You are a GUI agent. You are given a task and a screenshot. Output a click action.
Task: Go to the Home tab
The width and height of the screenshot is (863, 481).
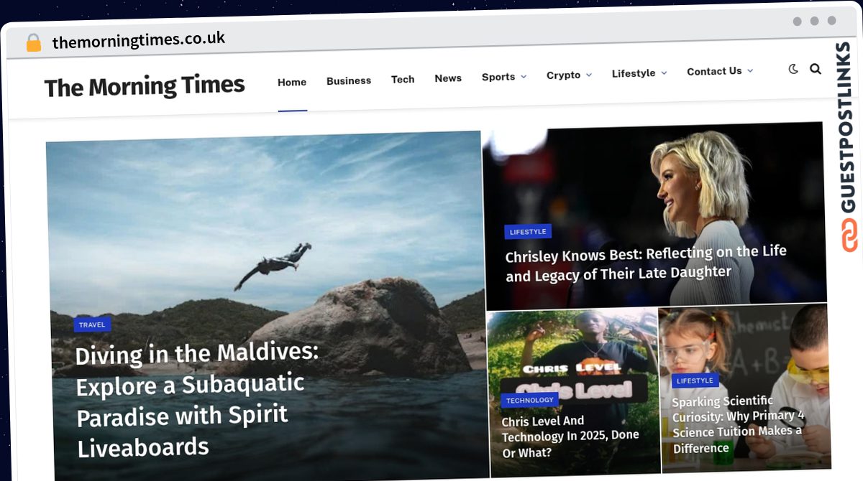click(x=292, y=83)
